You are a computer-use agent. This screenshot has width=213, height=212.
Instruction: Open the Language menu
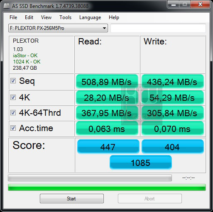90,17
